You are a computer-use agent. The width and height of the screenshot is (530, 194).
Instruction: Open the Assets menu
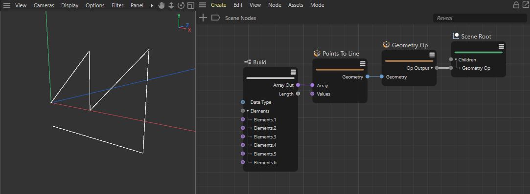[296, 5]
